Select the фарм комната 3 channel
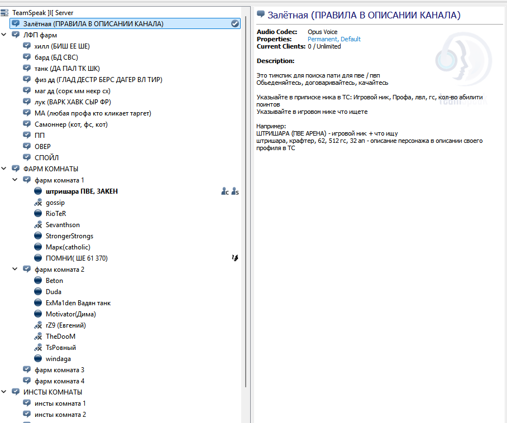This screenshot has height=423, width=507. click(59, 369)
